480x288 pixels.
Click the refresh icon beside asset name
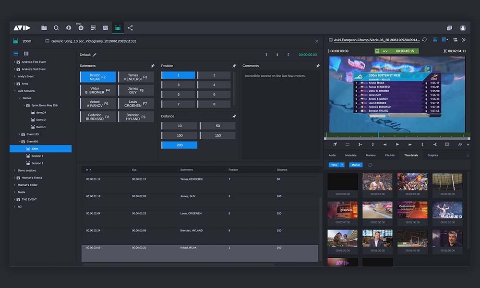425,39
